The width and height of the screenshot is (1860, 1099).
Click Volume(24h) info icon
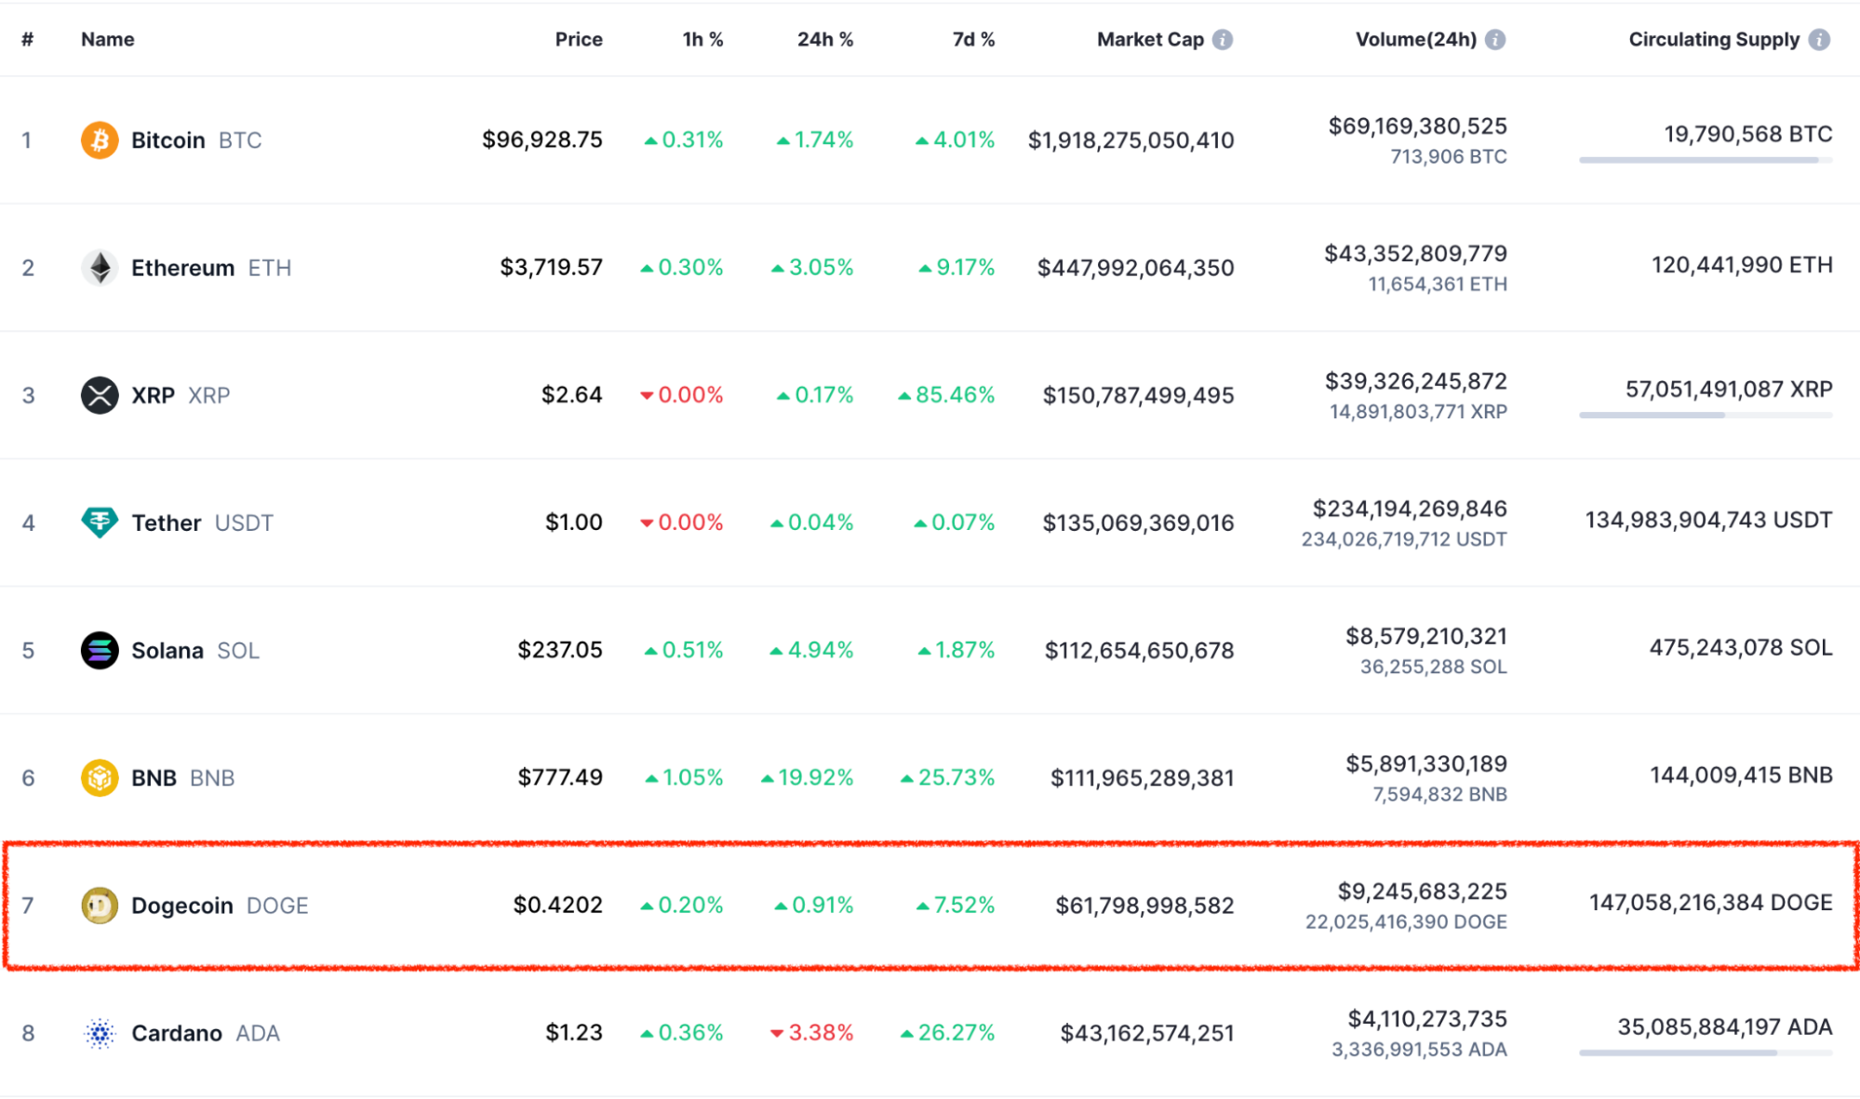click(x=1495, y=40)
